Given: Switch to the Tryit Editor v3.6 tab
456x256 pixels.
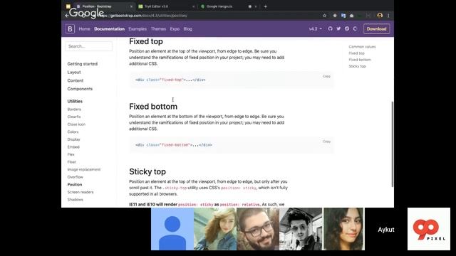Looking at the screenshot, I should (166, 6).
